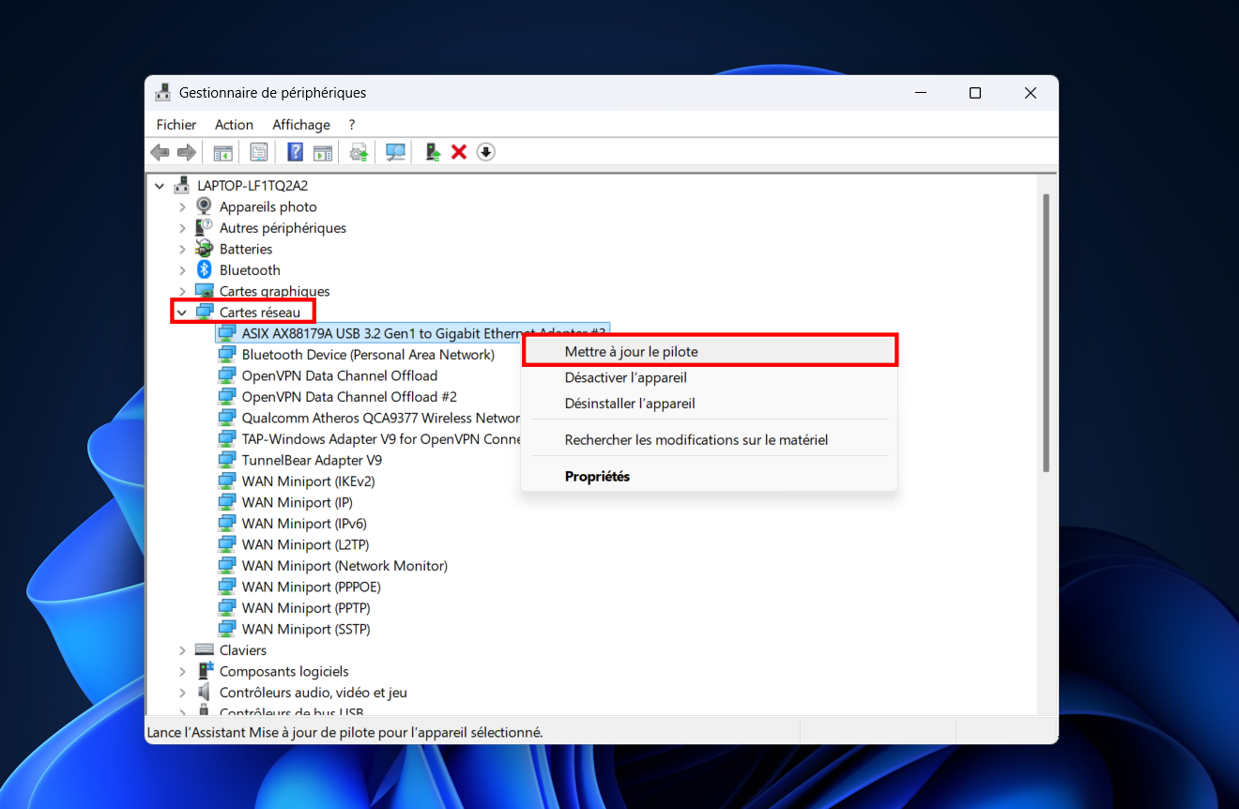Click the computer icon beside LAPTOP-LF1TQ2A2
The width and height of the screenshot is (1239, 809).
[x=182, y=185]
